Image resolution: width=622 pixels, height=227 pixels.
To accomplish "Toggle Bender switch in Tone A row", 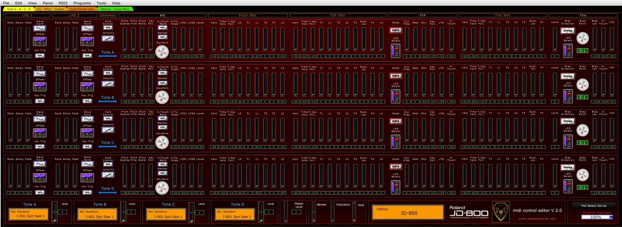I will [x=162, y=37].
